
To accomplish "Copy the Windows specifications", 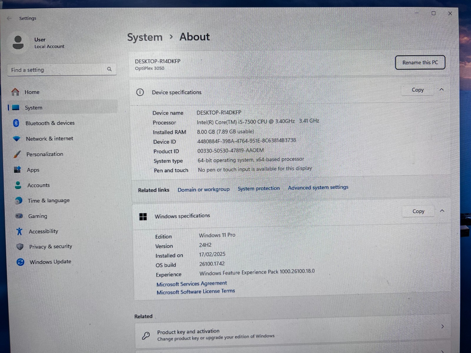I will [x=418, y=211].
